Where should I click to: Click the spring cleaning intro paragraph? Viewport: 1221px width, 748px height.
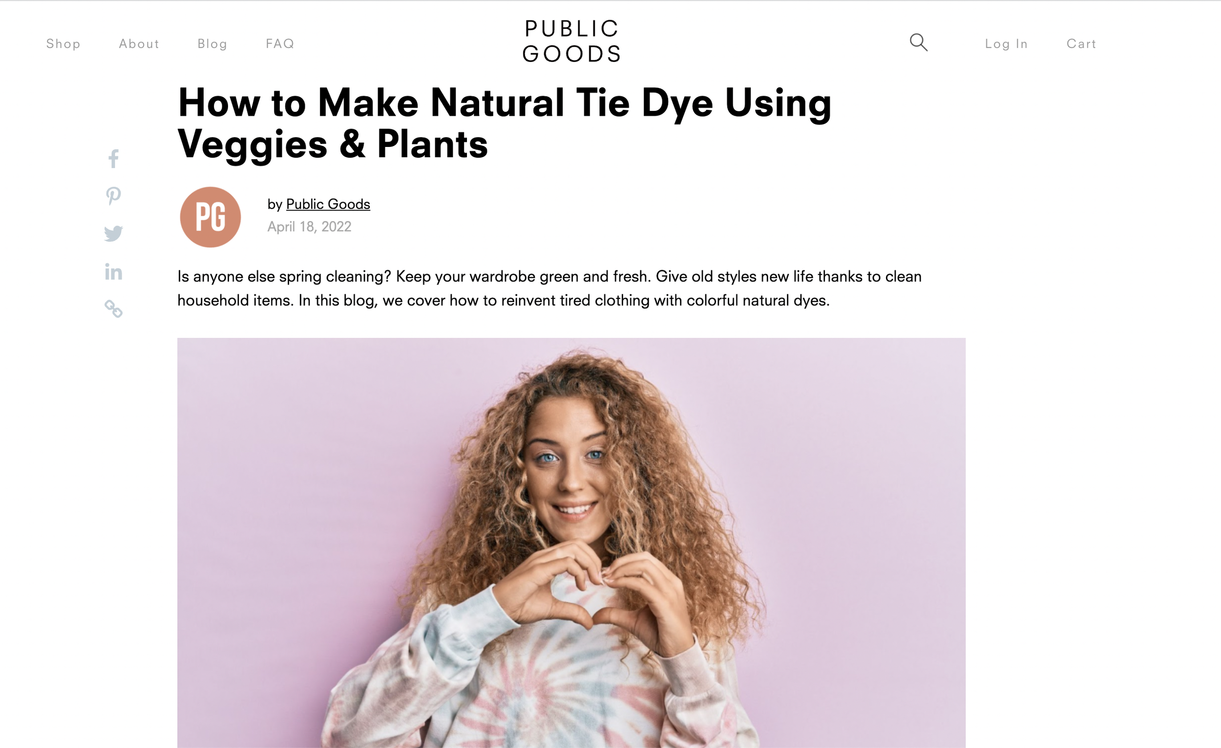pyautogui.click(x=549, y=288)
